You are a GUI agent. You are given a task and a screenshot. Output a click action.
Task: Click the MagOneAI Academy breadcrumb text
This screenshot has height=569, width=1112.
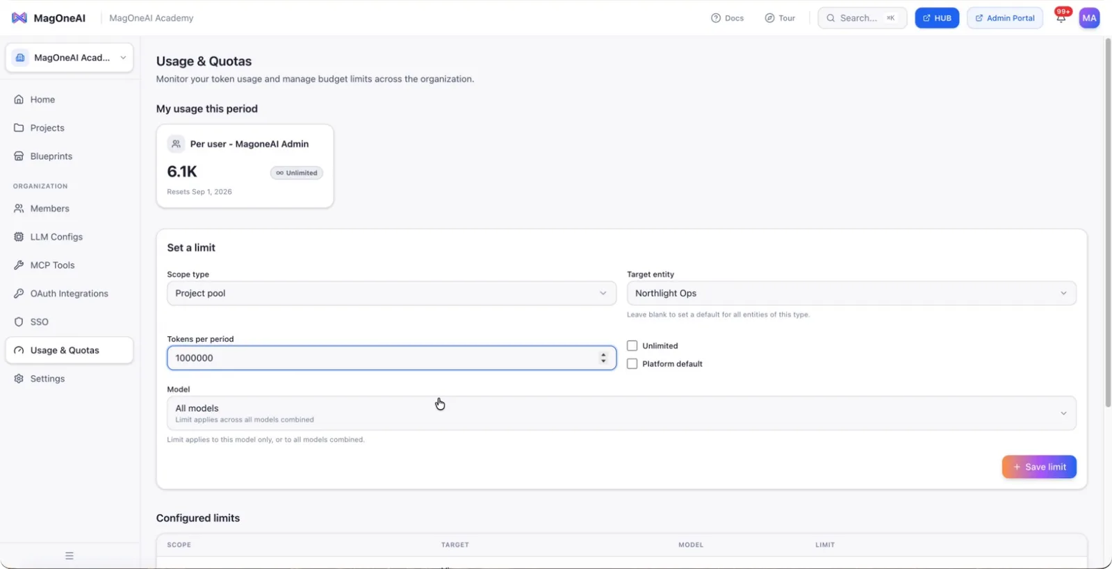pos(152,18)
